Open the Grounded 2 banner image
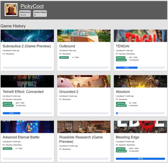This screenshot has width=168, height=163. [84, 81]
